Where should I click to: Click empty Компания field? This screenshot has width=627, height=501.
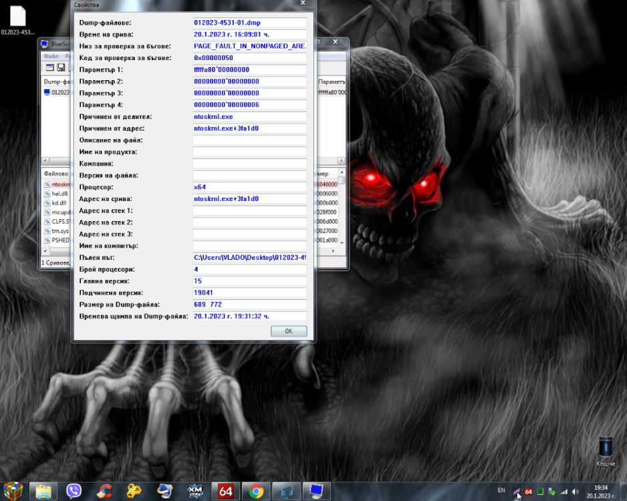(x=249, y=164)
